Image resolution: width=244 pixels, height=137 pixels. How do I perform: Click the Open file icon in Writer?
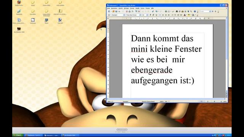[x=114, y=11]
